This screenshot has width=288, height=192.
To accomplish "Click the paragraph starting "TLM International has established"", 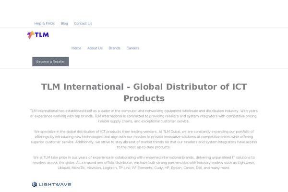I will click(x=144, y=116).
